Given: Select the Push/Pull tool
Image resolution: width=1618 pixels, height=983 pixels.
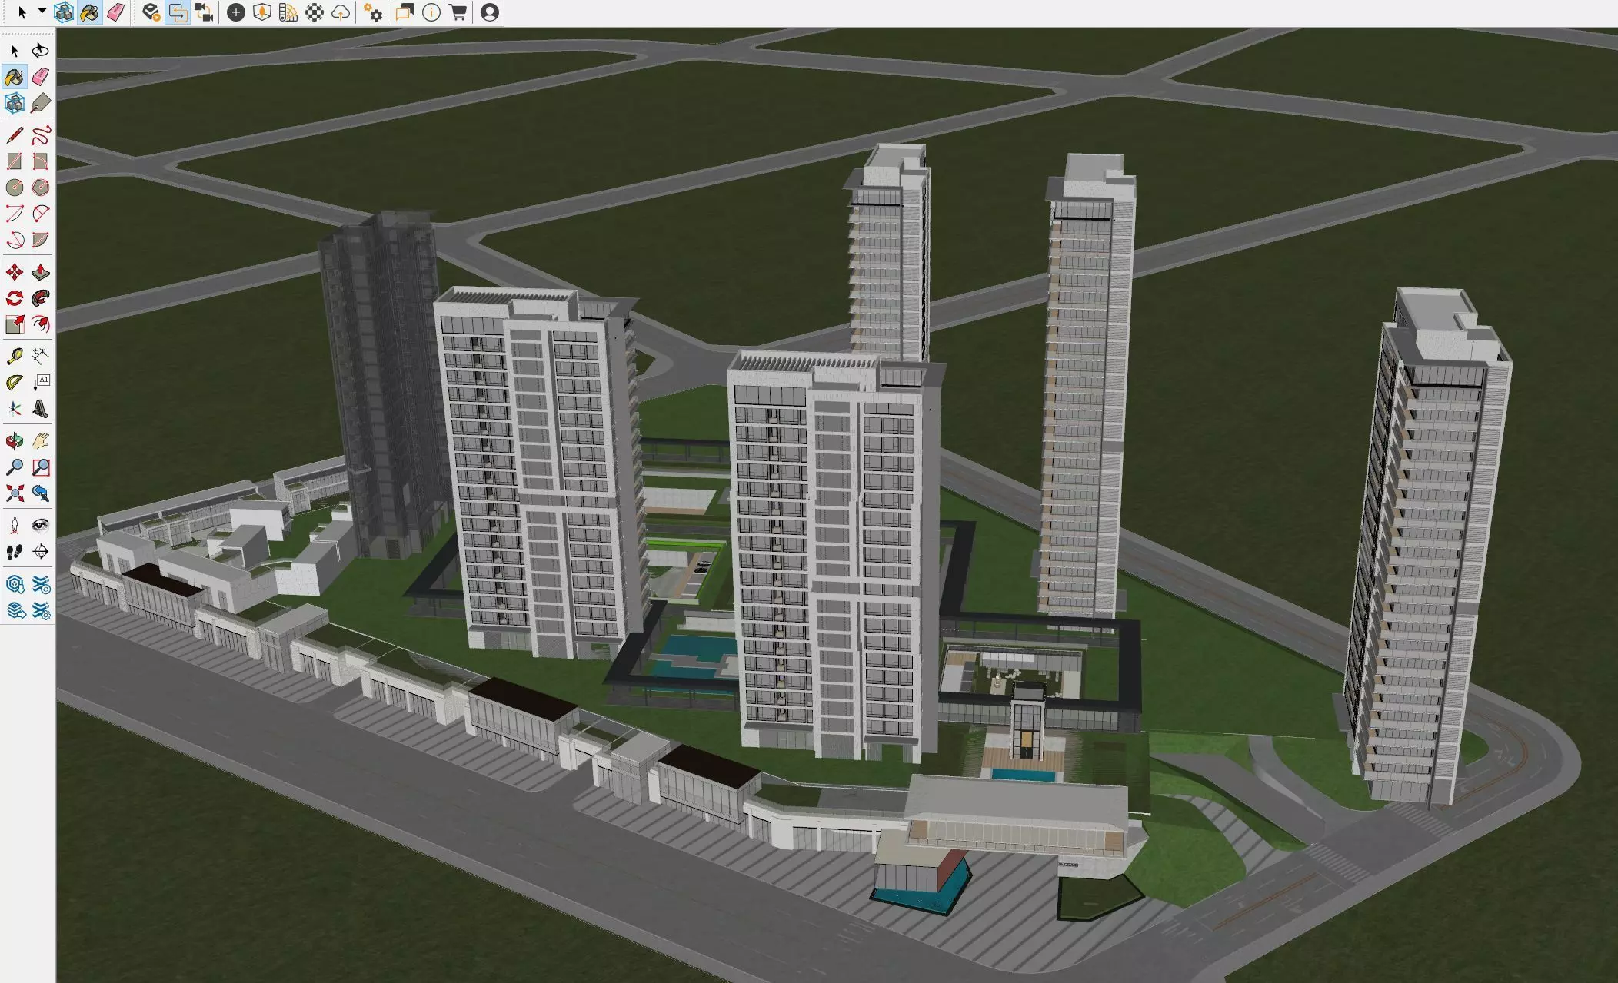Looking at the screenshot, I should tap(41, 272).
